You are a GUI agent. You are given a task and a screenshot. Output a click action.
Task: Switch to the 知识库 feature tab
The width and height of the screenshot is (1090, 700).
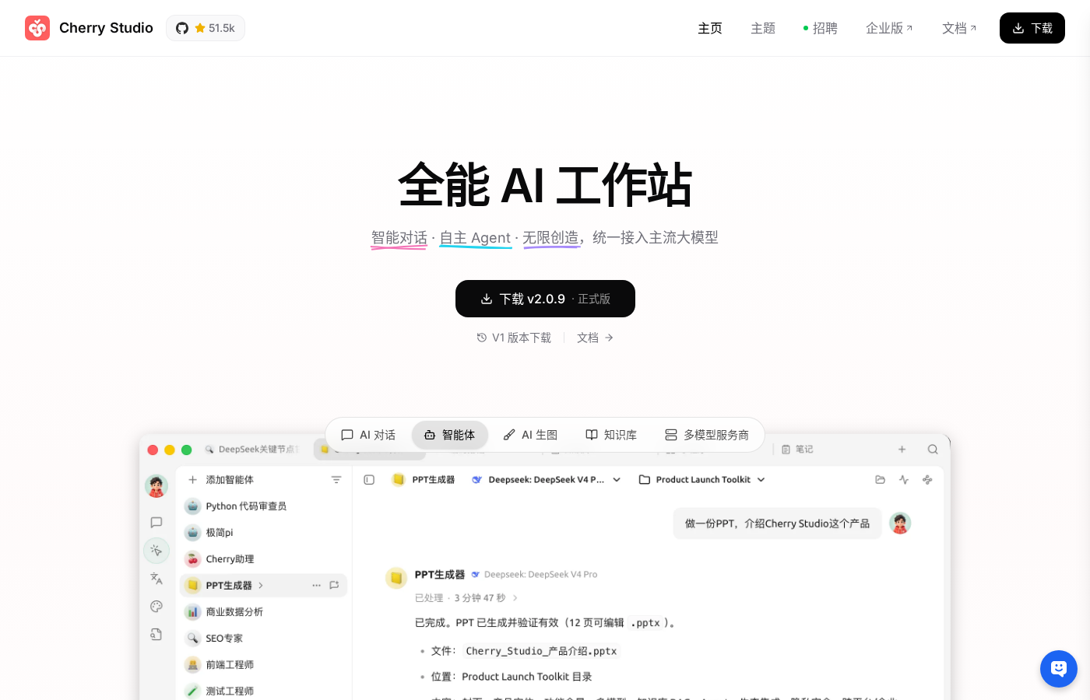tap(611, 435)
